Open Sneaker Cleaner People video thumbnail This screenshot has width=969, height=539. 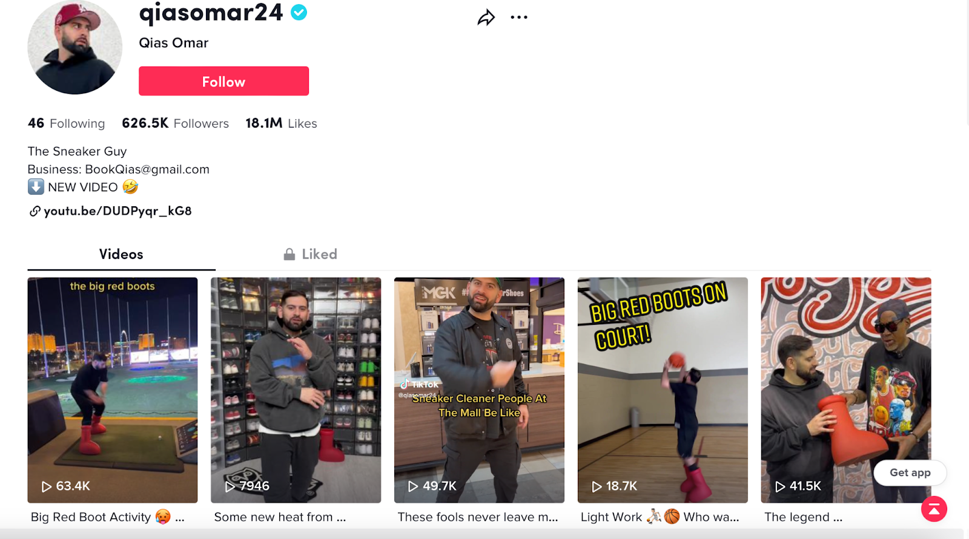(479, 390)
